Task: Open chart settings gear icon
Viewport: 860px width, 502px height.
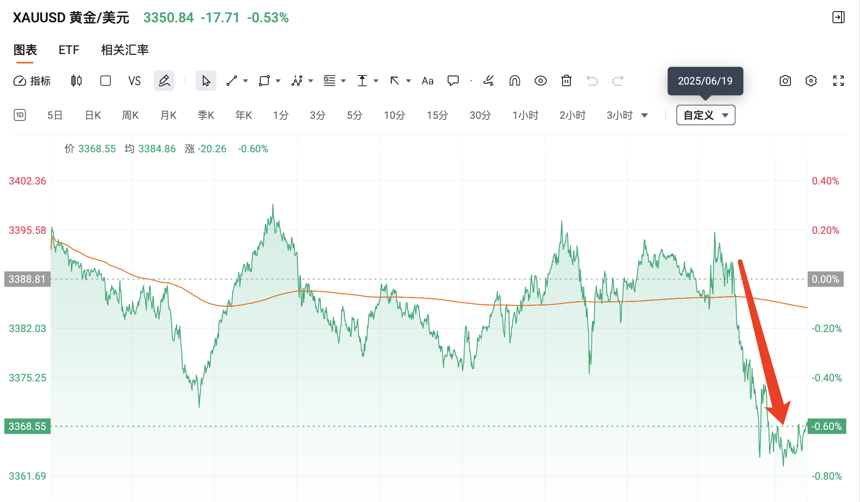Action: [x=811, y=81]
